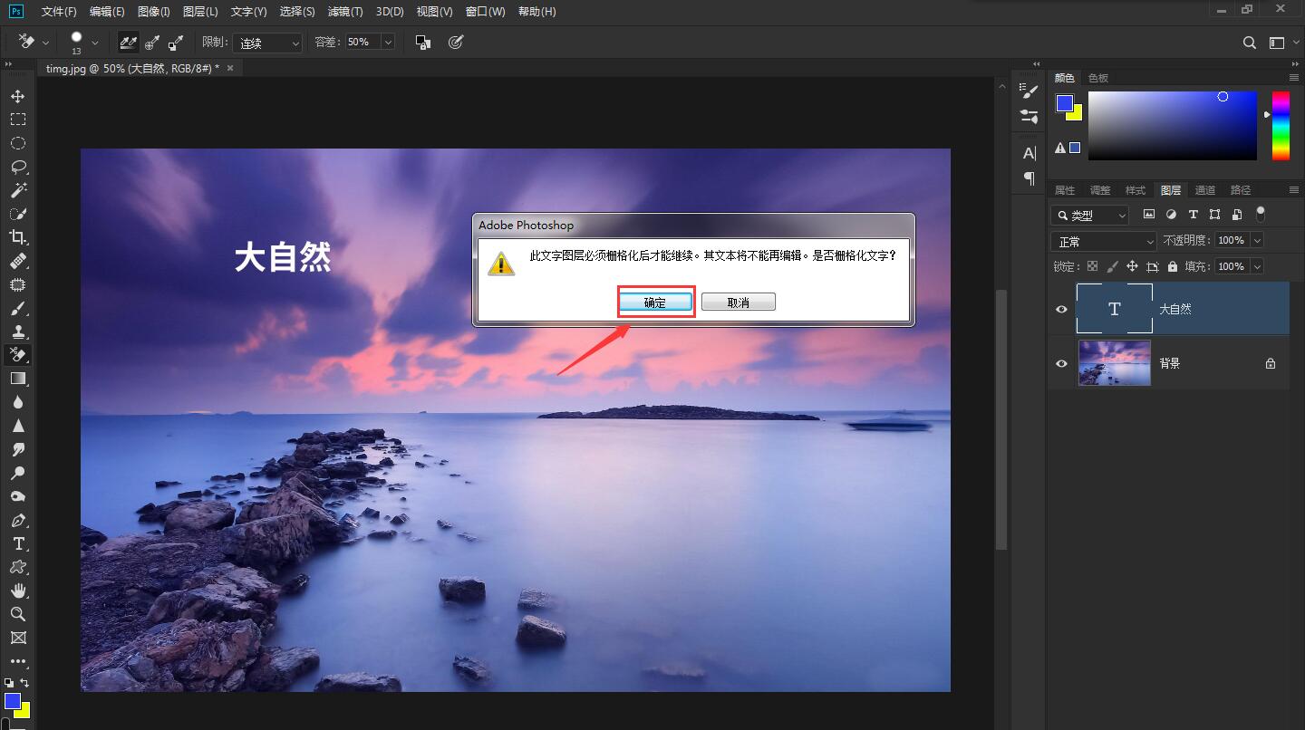Viewport: 1305px width, 730px height.
Task: Click the 取消 button in the dialog
Action: (x=738, y=301)
